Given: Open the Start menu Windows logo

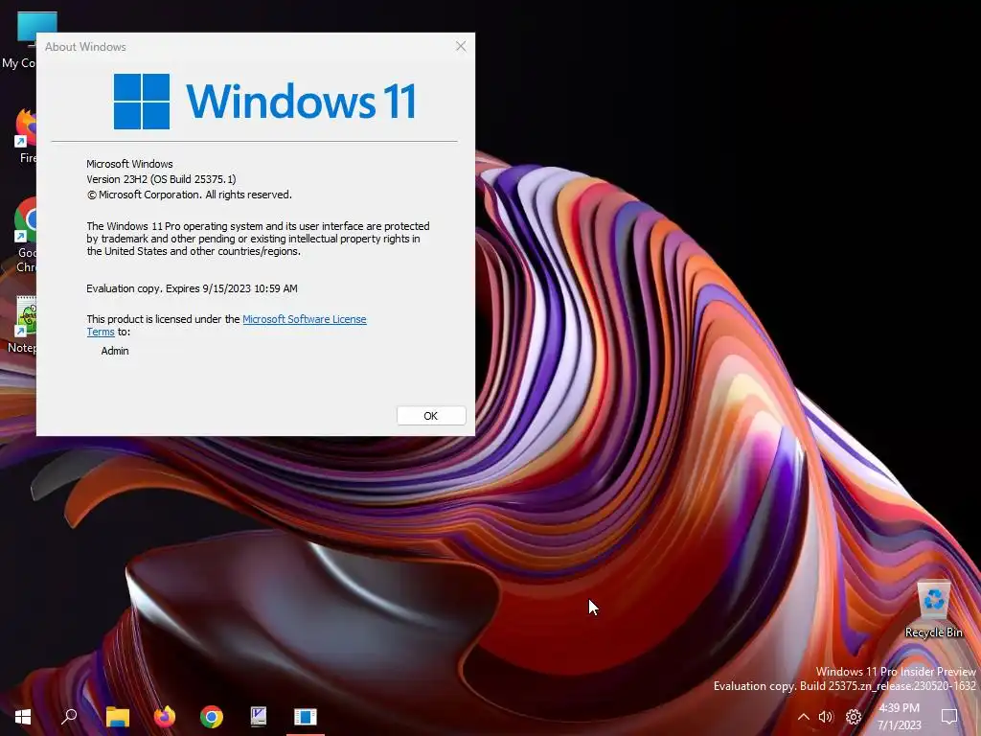Looking at the screenshot, I should pyautogui.click(x=23, y=717).
